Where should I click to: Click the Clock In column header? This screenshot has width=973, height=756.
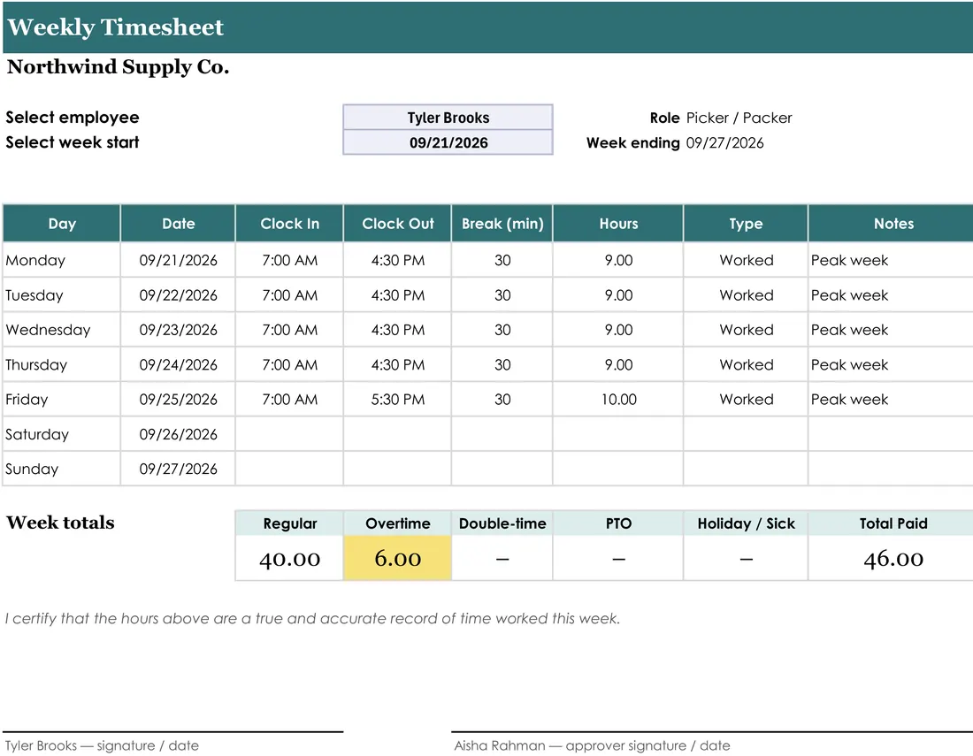[289, 224]
